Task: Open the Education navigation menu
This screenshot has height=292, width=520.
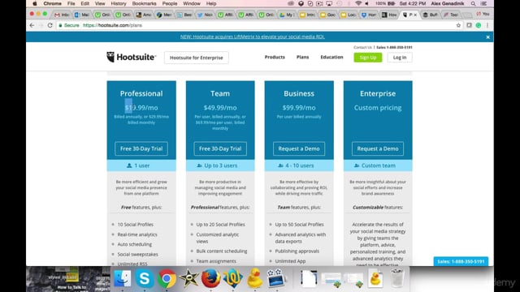Action: 331,57
